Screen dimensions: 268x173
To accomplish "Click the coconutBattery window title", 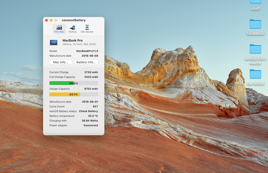I will point(74,20).
